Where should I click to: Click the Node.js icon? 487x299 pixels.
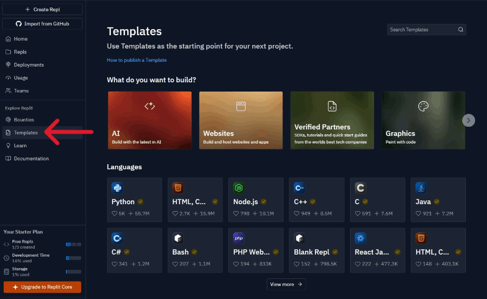(239, 188)
